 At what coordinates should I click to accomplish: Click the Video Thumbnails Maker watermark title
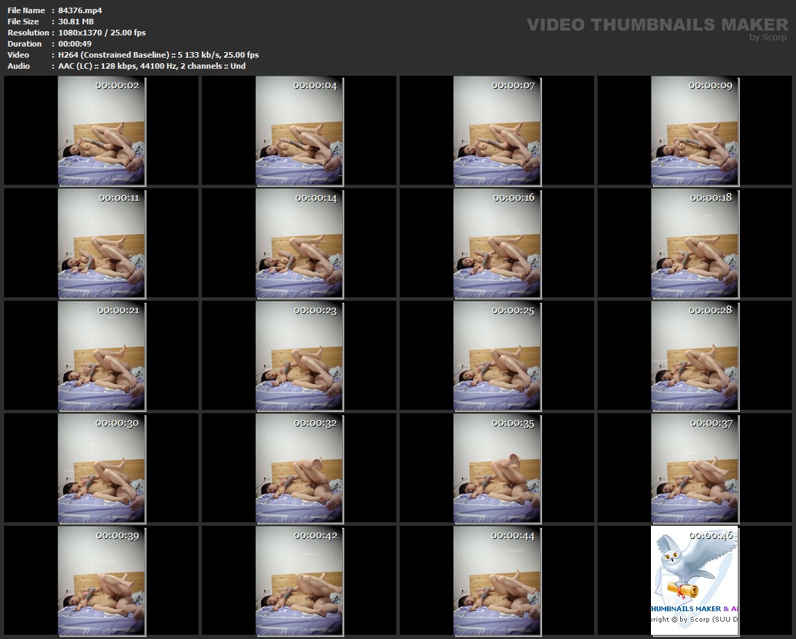(657, 25)
